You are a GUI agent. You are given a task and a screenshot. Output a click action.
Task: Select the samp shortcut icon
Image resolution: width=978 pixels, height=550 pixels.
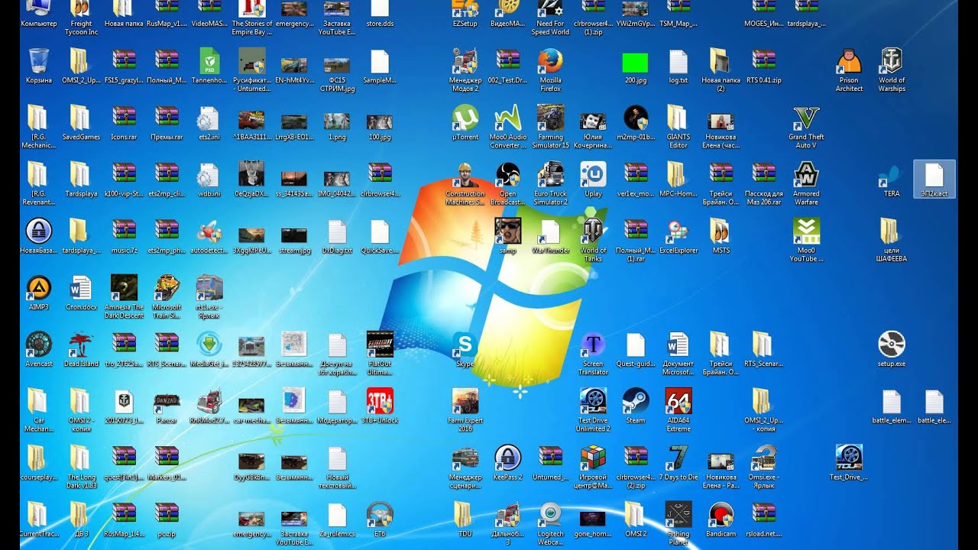(x=507, y=236)
